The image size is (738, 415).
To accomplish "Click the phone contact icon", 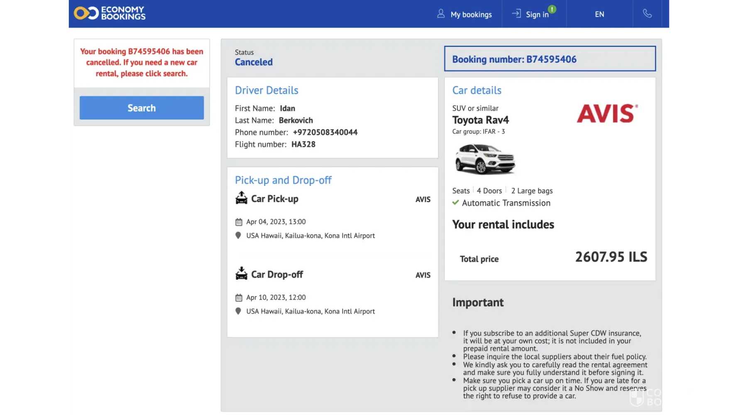I will (x=647, y=14).
